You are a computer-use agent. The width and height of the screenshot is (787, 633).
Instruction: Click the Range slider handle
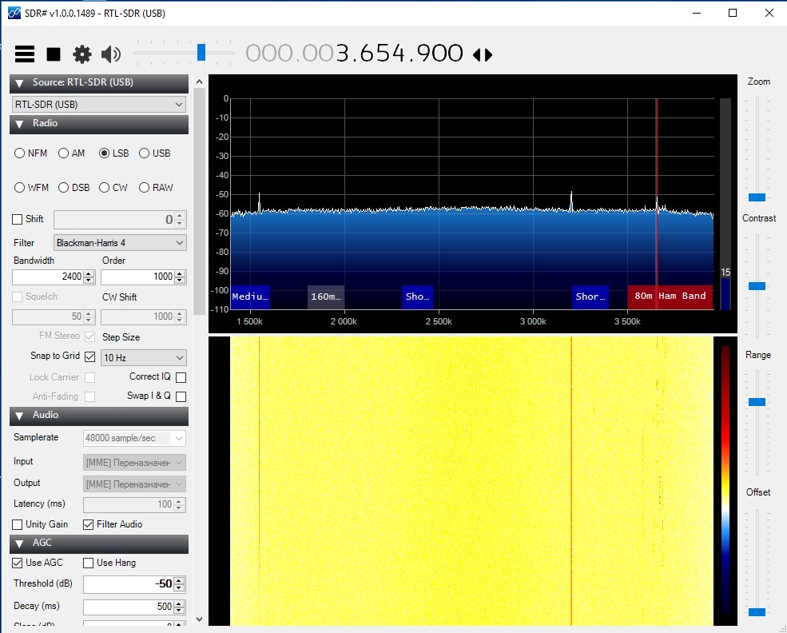pyautogui.click(x=757, y=402)
